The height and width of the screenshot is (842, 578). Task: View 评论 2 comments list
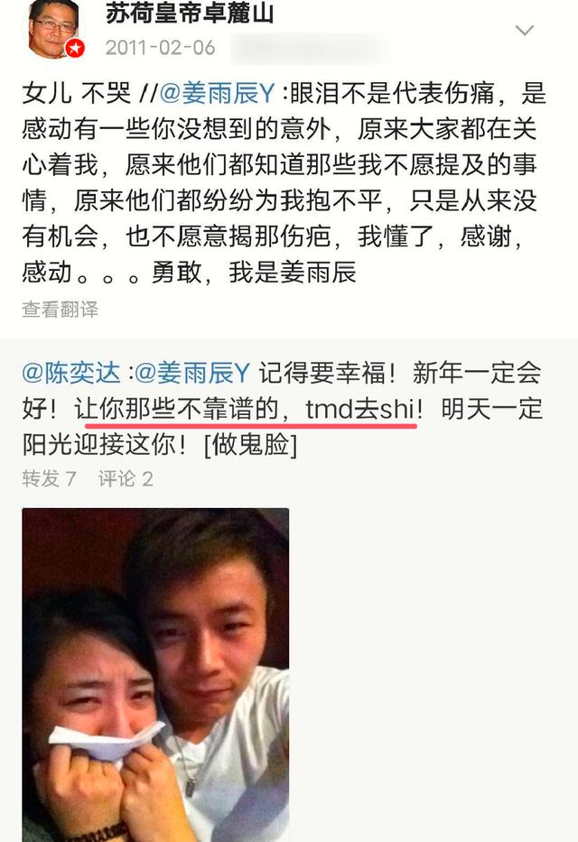point(126,478)
